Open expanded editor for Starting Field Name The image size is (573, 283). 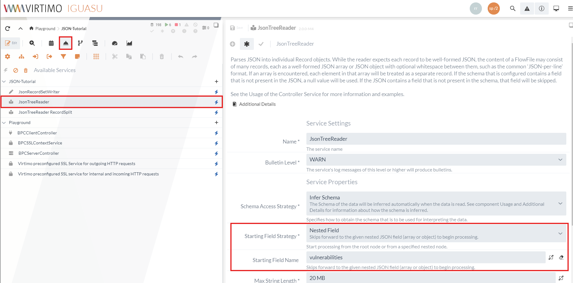(551, 257)
